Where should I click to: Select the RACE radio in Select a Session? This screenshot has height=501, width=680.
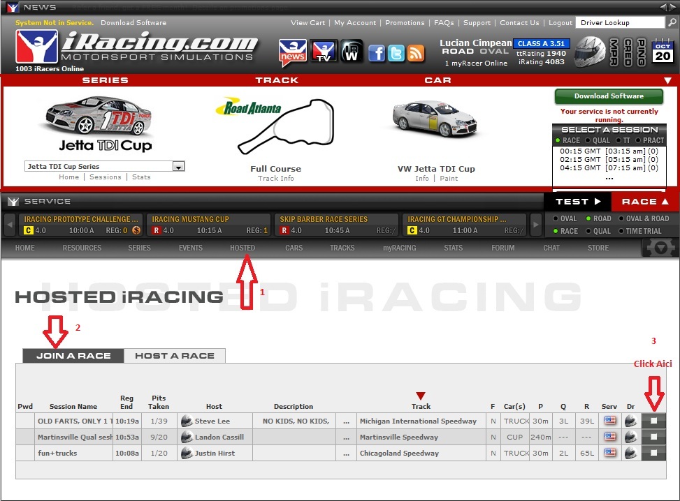click(558, 140)
